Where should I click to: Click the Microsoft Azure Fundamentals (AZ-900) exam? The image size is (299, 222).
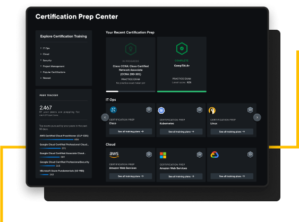click(x=62, y=171)
